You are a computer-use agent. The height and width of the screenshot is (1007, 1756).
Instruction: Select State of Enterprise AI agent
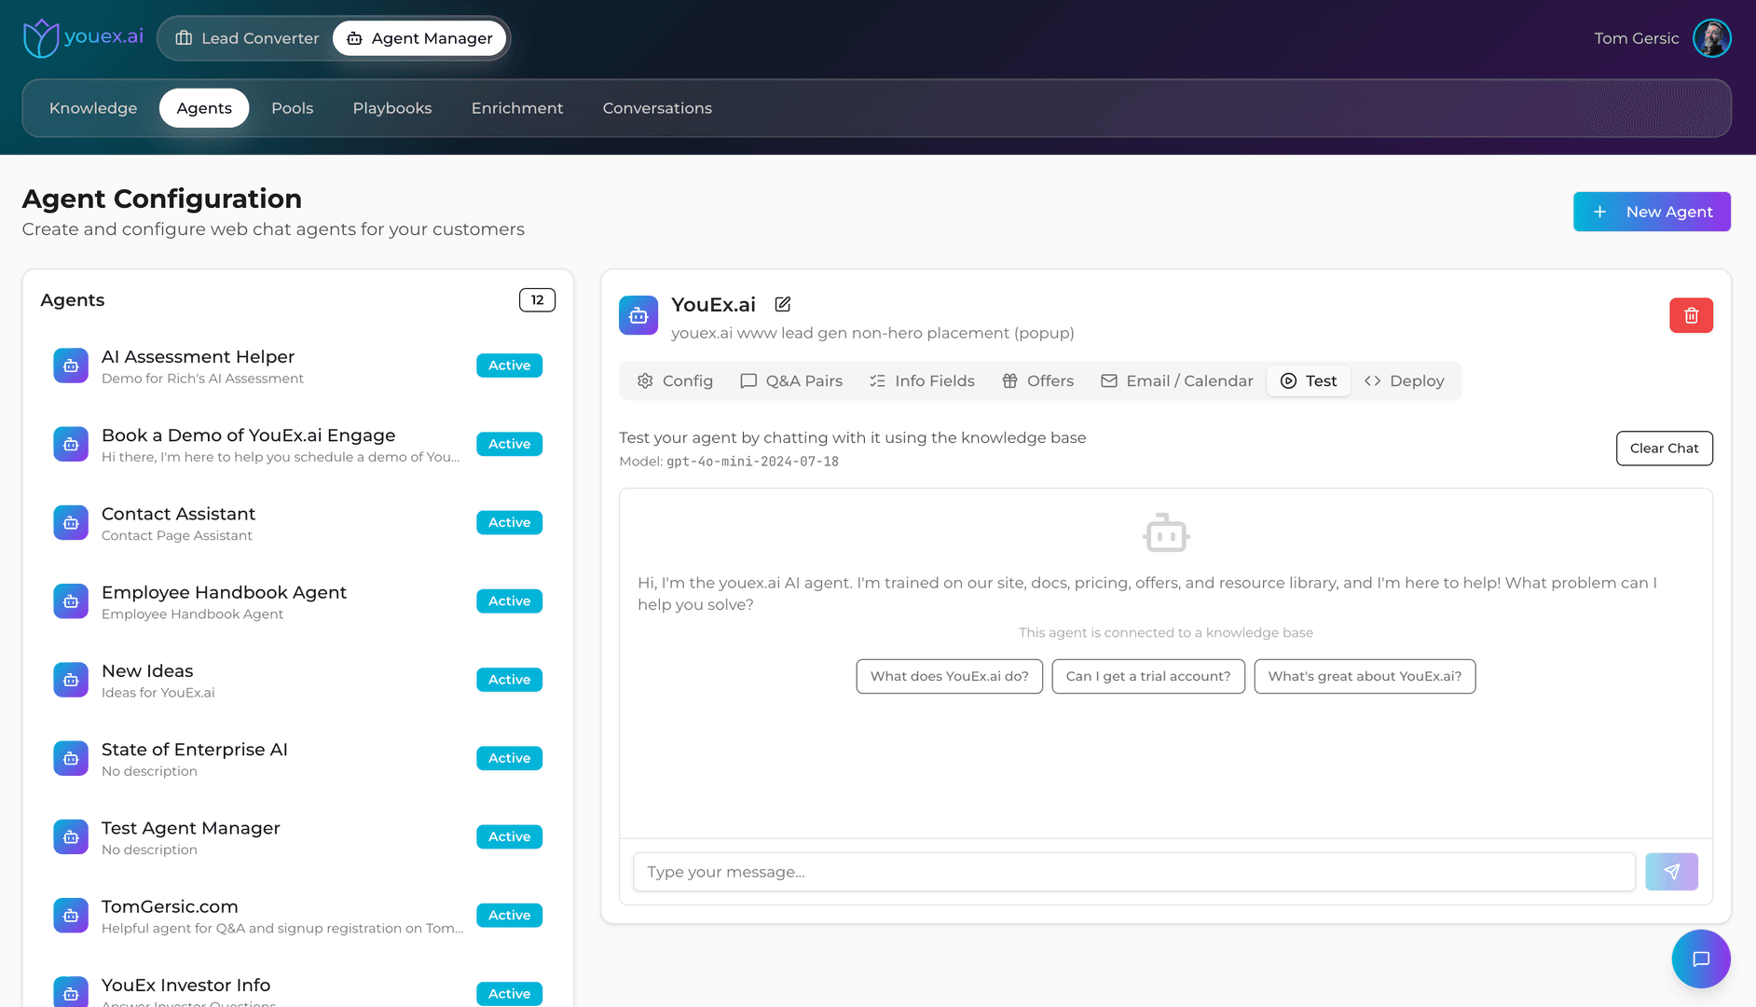coord(297,758)
